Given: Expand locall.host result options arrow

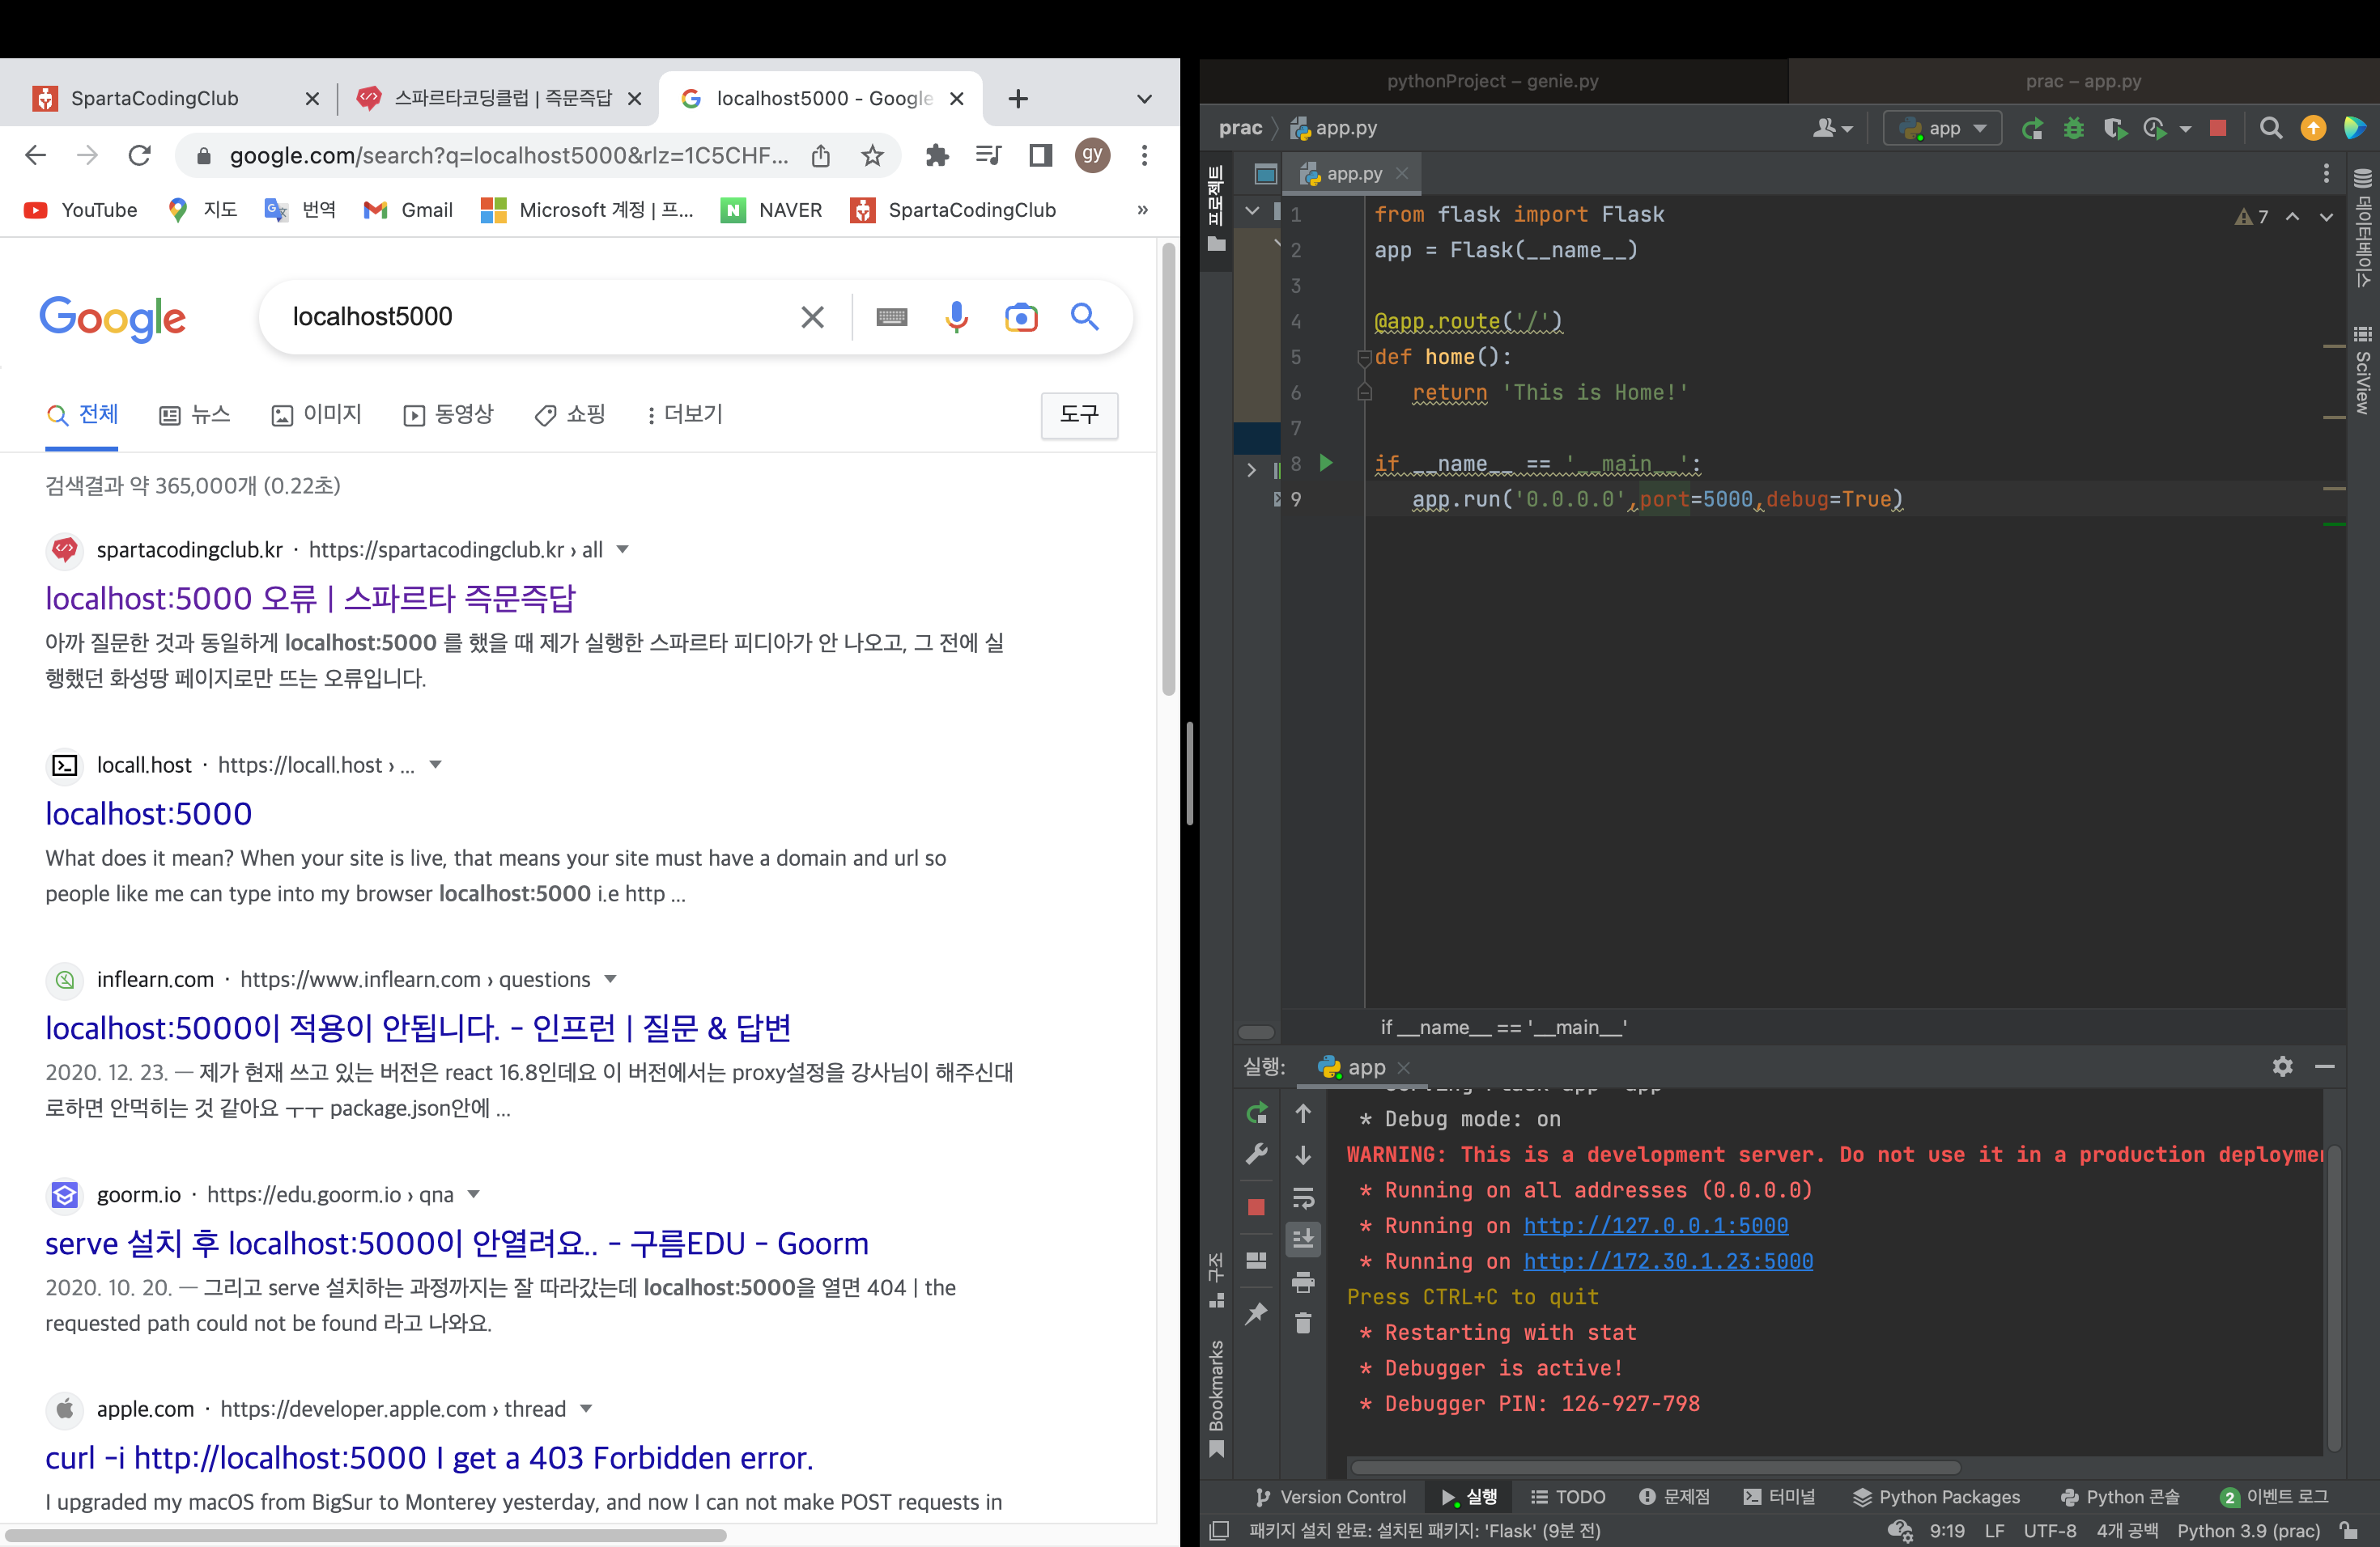Looking at the screenshot, I should 435,765.
